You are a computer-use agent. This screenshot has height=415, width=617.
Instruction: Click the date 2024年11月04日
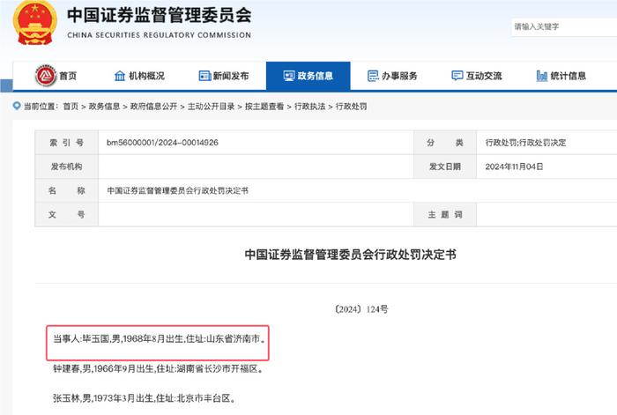514,167
